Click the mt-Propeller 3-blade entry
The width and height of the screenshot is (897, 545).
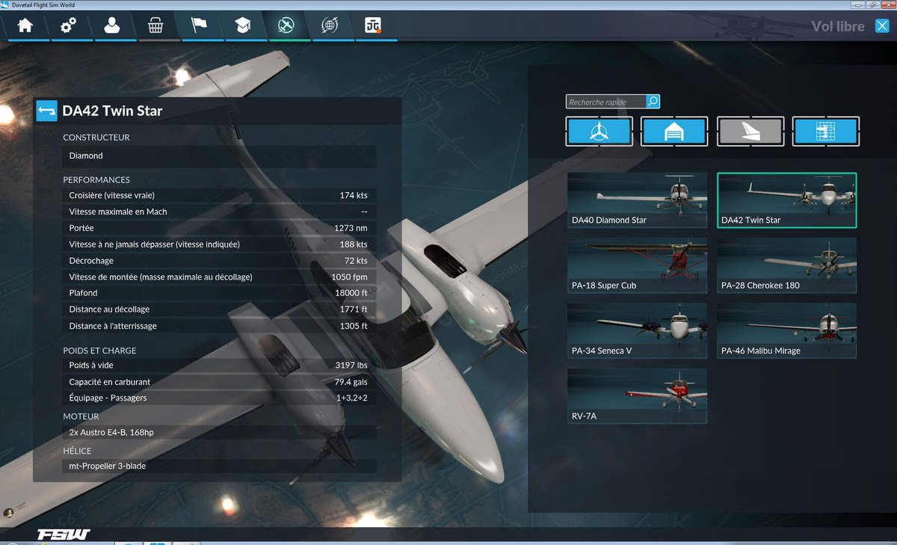click(219, 466)
